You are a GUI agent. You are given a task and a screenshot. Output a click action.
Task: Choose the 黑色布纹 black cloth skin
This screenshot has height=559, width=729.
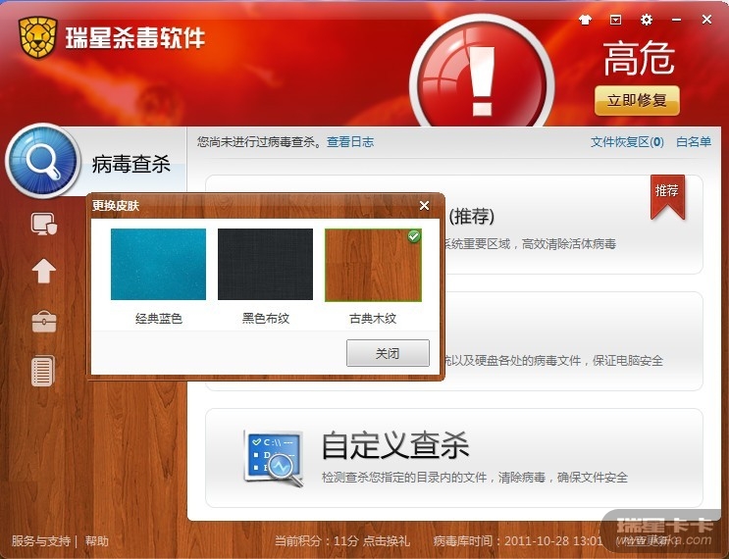pyautogui.click(x=265, y=264)
